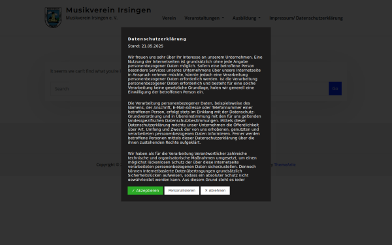Open the Verein menu item
392x245 pixels.
pyautogui.click(x=169, y=18)
